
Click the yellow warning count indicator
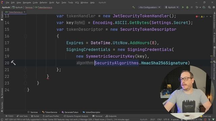[202, 16]
